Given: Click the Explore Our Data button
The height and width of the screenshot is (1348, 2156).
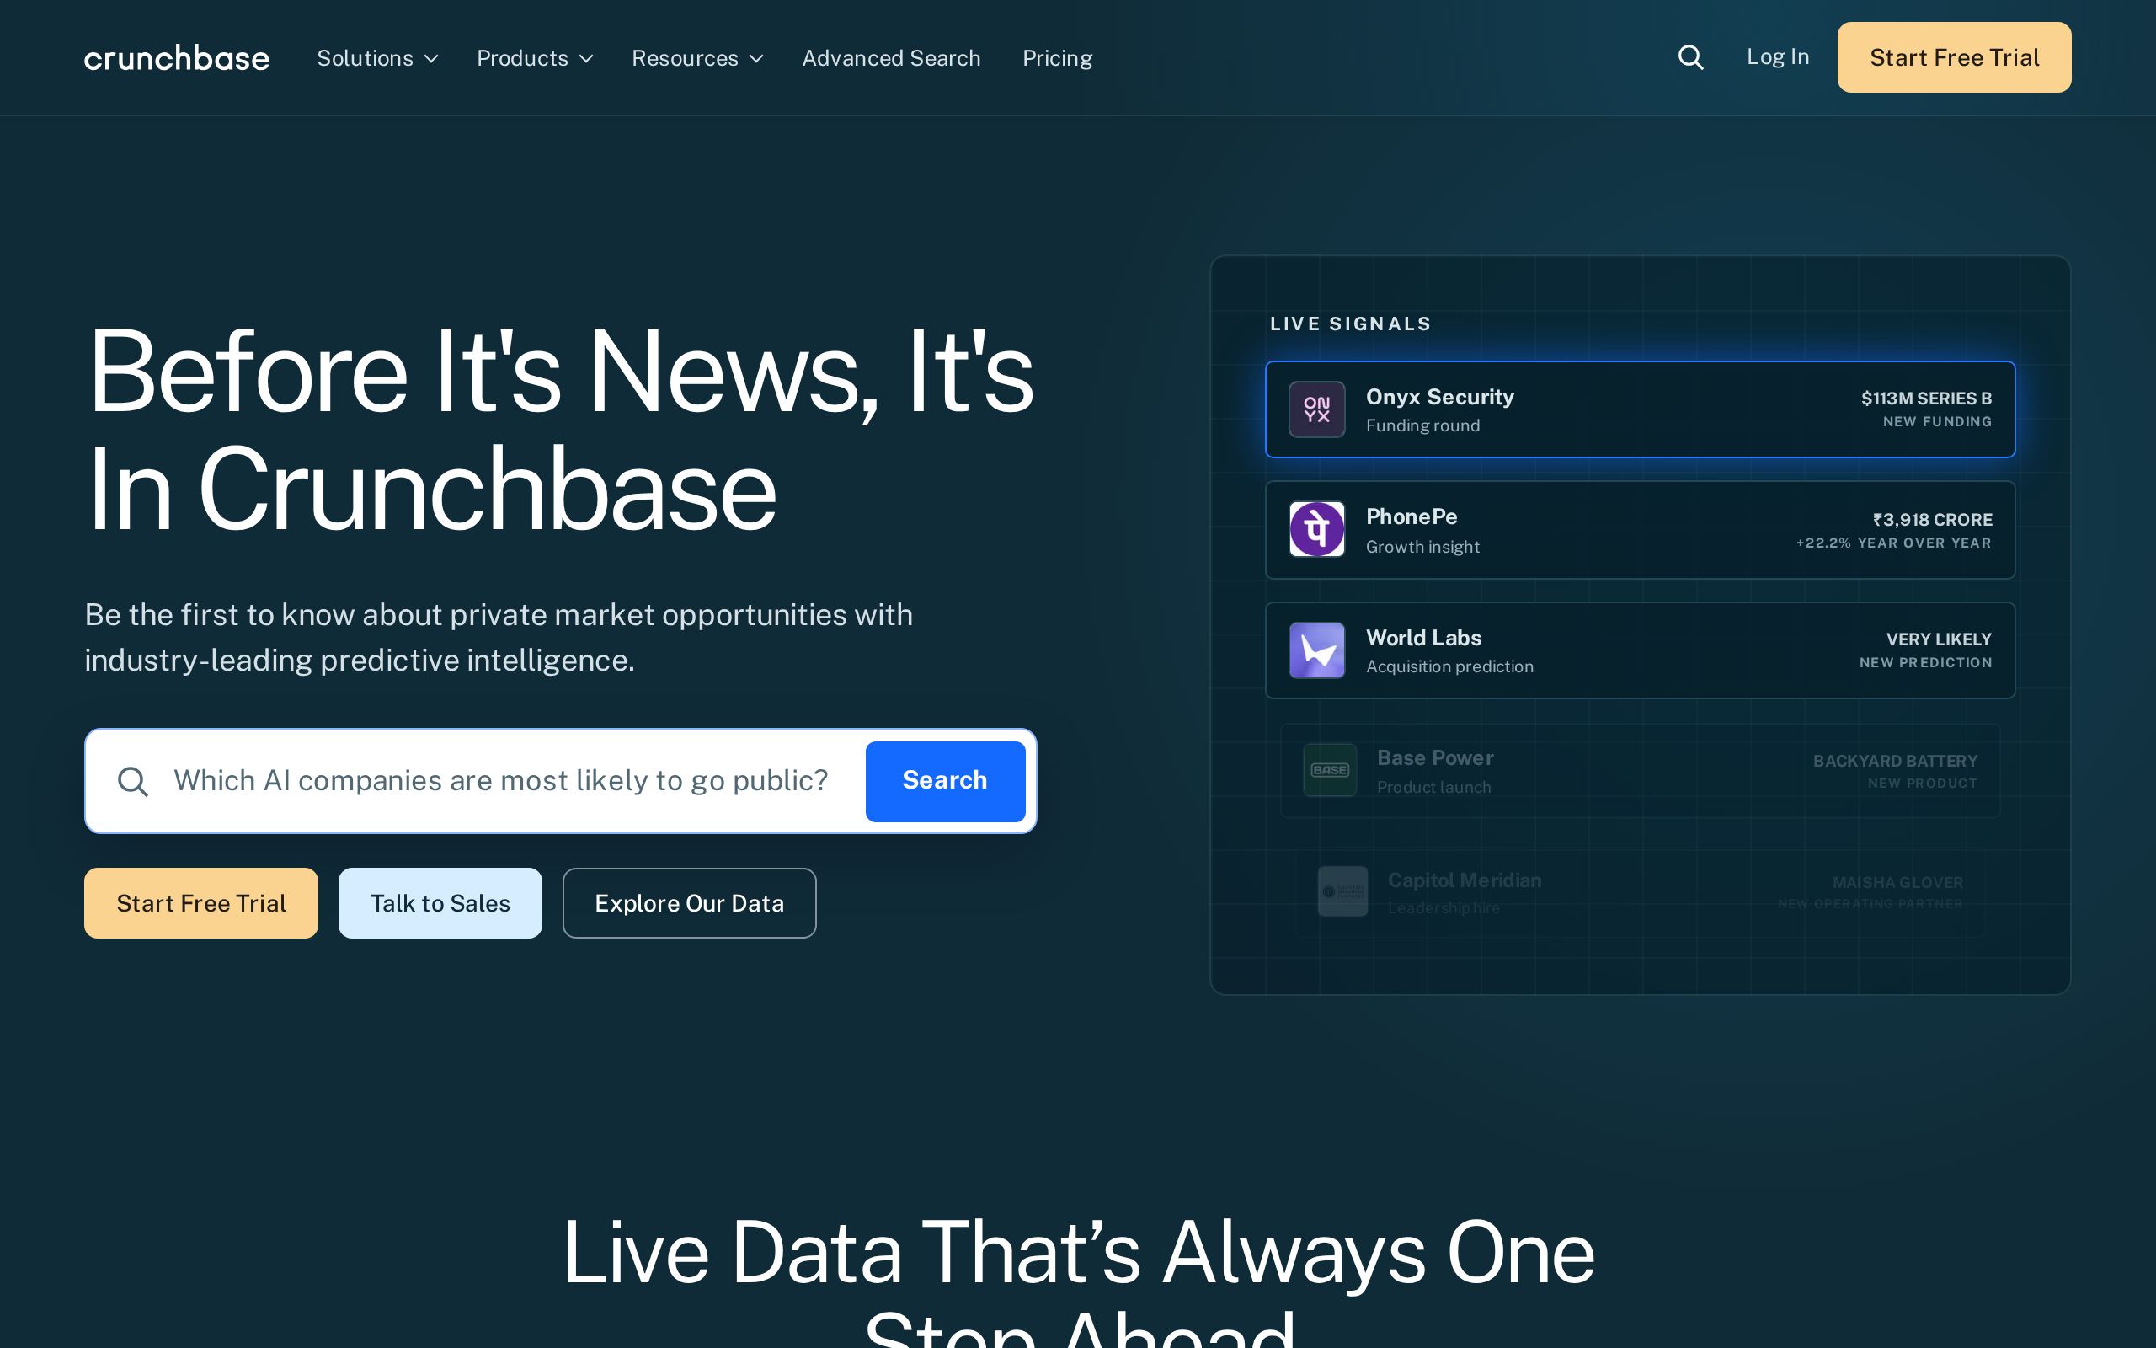Looking at the screenshot, I should 690,903.
